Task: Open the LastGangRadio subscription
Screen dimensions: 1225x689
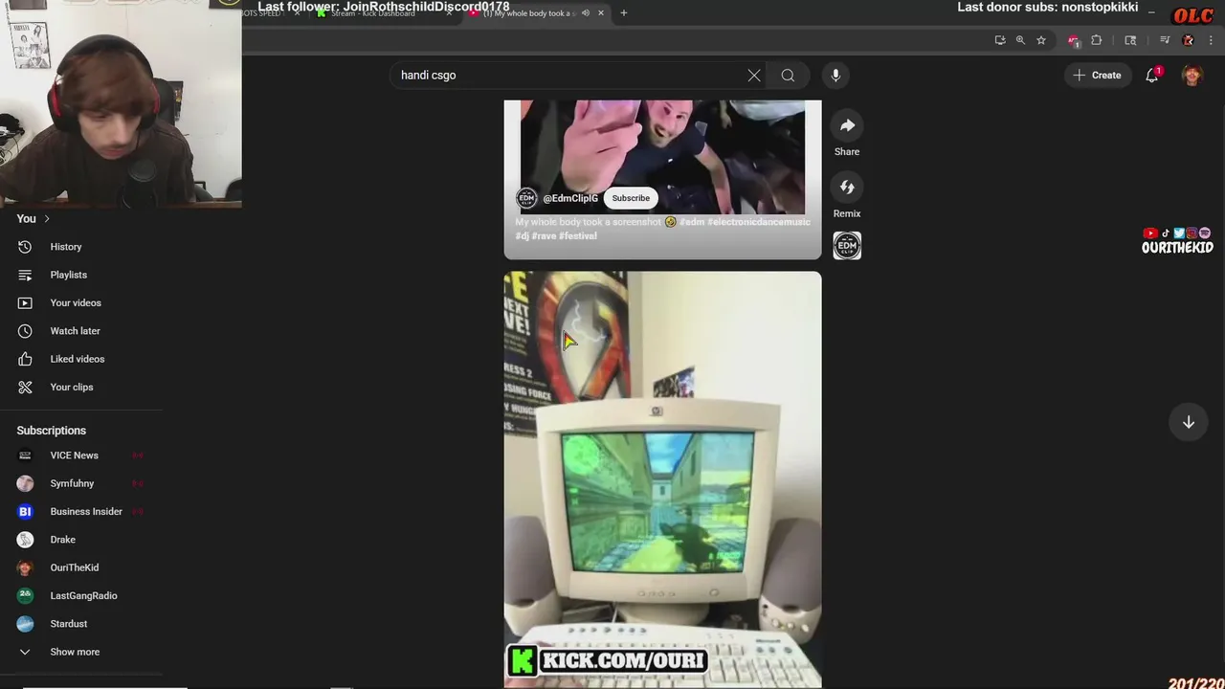Action: click(81, 595)
